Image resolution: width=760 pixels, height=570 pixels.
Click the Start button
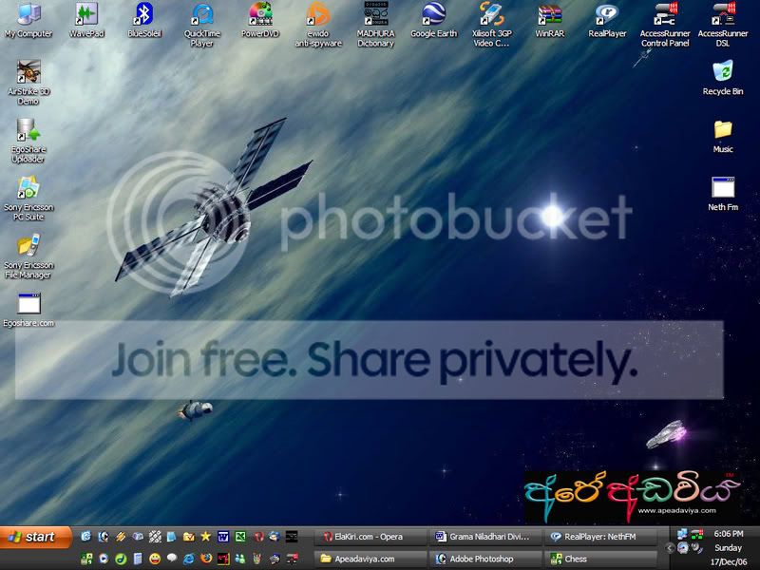pyautogui.click(x=35, y=537)
